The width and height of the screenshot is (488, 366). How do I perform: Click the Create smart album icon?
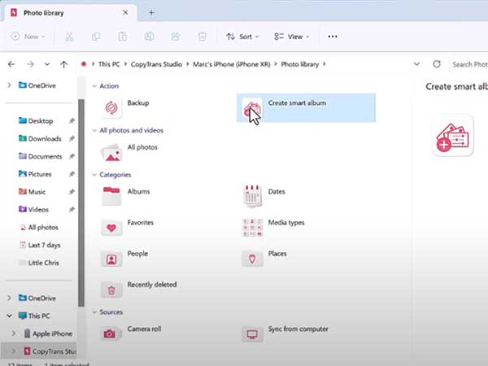(251, 107)
